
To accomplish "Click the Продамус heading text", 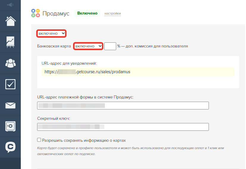I will pos(56,13).
